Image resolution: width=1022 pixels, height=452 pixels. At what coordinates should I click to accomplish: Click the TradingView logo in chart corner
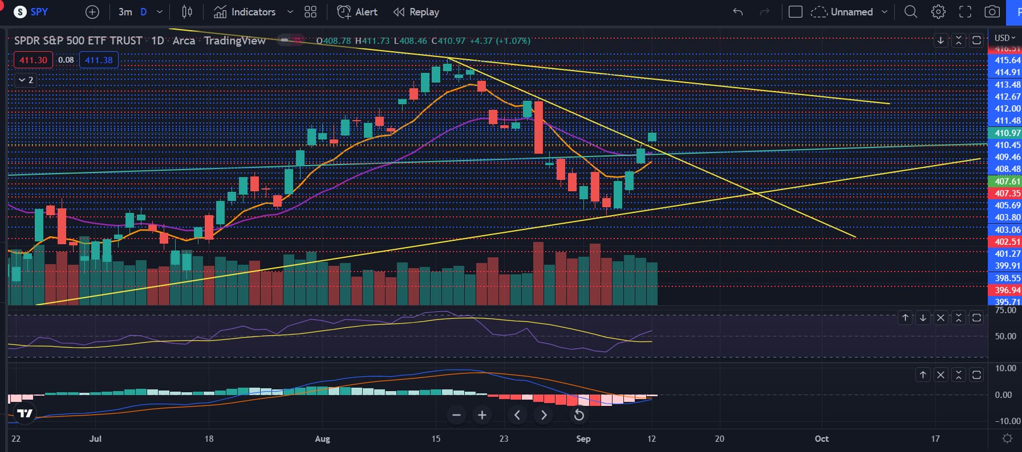[25, 413]
